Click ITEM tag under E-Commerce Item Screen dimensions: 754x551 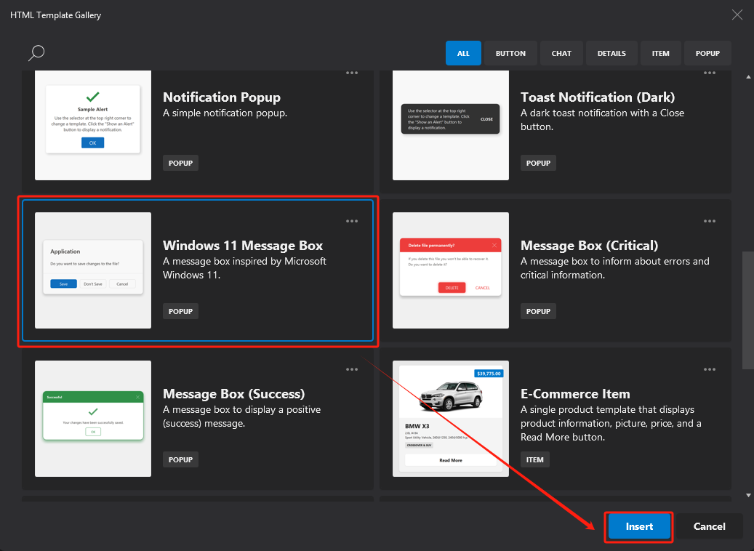(534, 459)
